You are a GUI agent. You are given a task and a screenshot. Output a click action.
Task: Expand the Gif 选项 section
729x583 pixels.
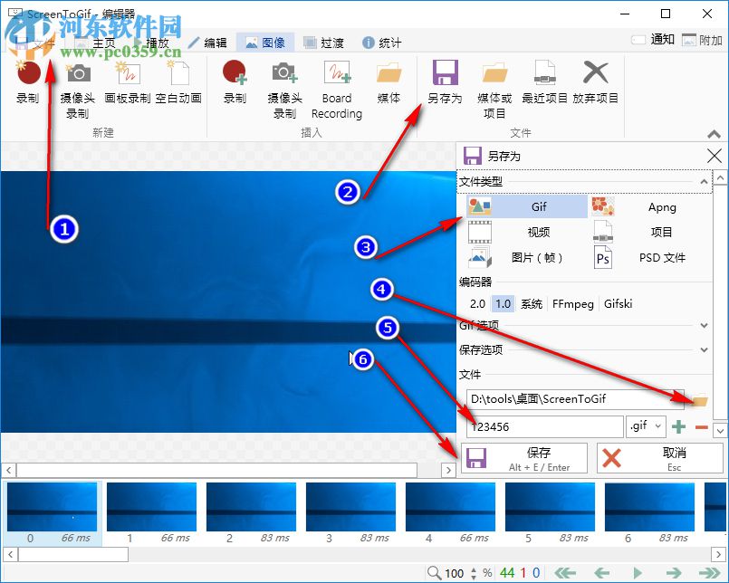tap(705, 325)
